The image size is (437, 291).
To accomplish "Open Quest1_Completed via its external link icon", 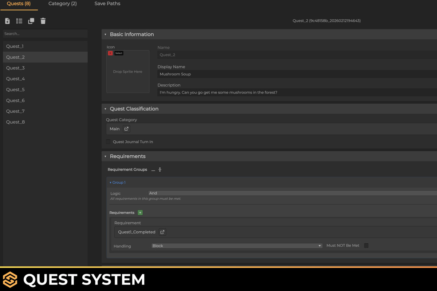I will [162, 232].
